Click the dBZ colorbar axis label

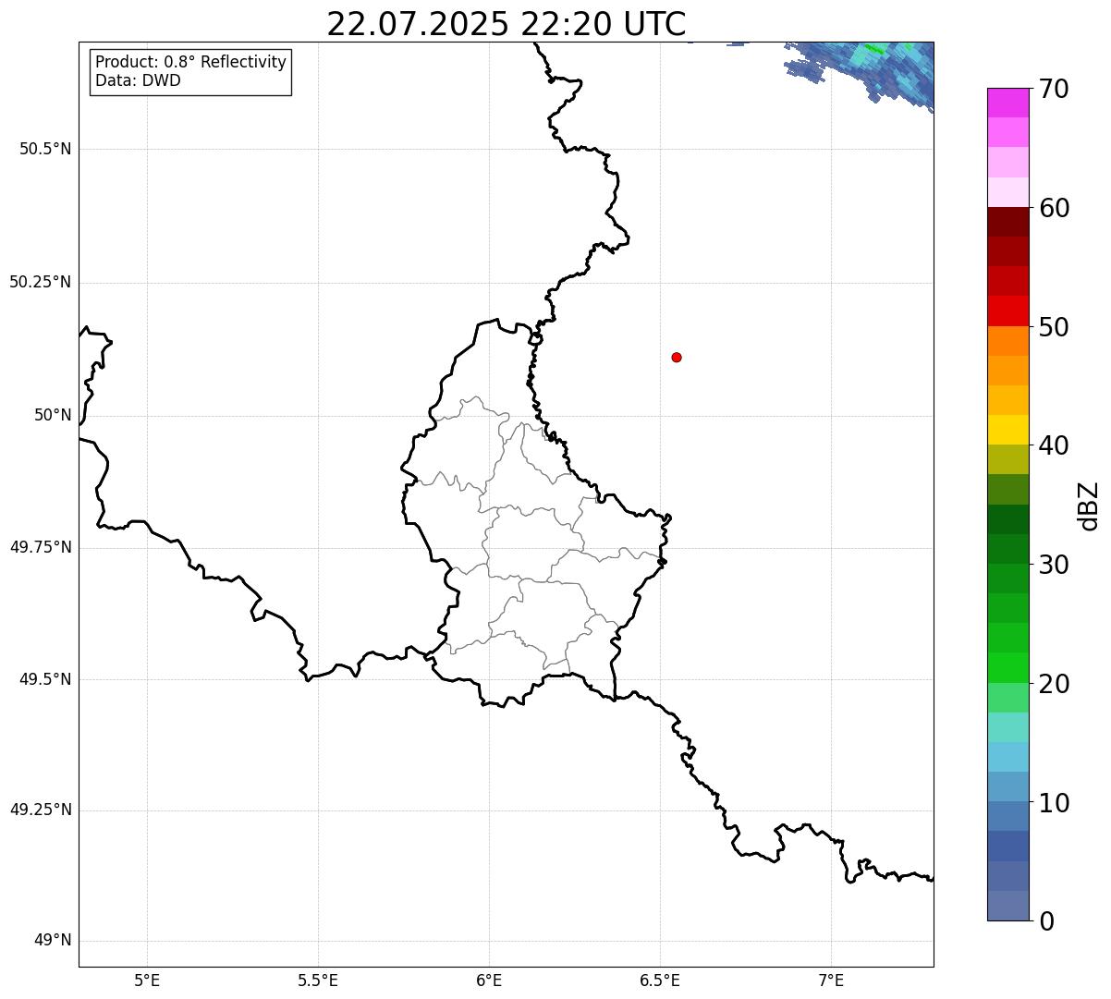pos(1089,505)
